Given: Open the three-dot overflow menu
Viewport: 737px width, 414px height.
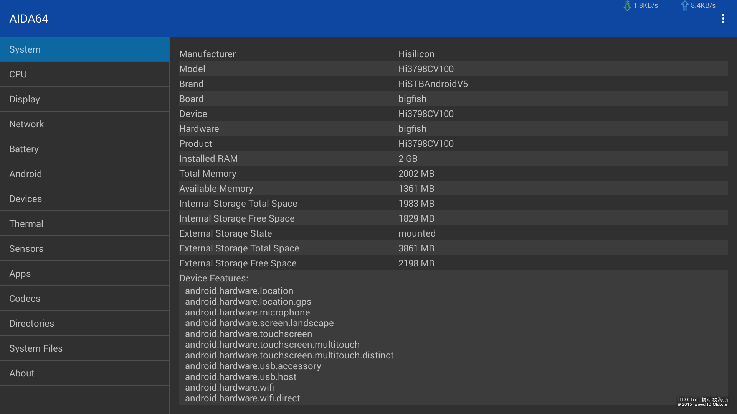Looking at the screenshot, I should point(723,18).
